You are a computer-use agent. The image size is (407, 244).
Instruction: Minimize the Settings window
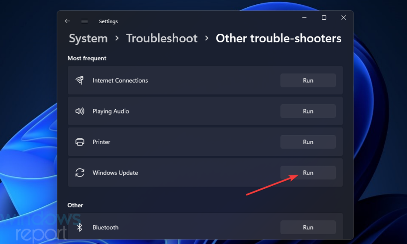(x=304, y=18)
